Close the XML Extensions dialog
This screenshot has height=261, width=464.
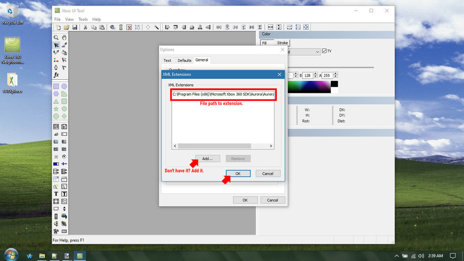tap(279, 74)
